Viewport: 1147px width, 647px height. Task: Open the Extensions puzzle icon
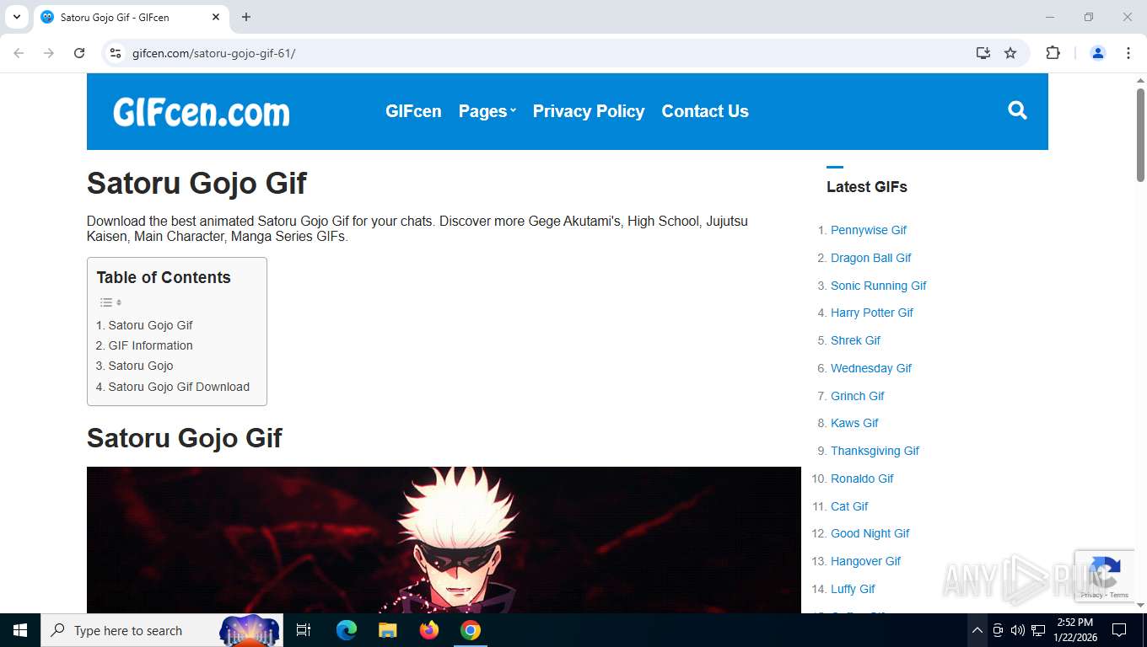tap(1053, 53)
